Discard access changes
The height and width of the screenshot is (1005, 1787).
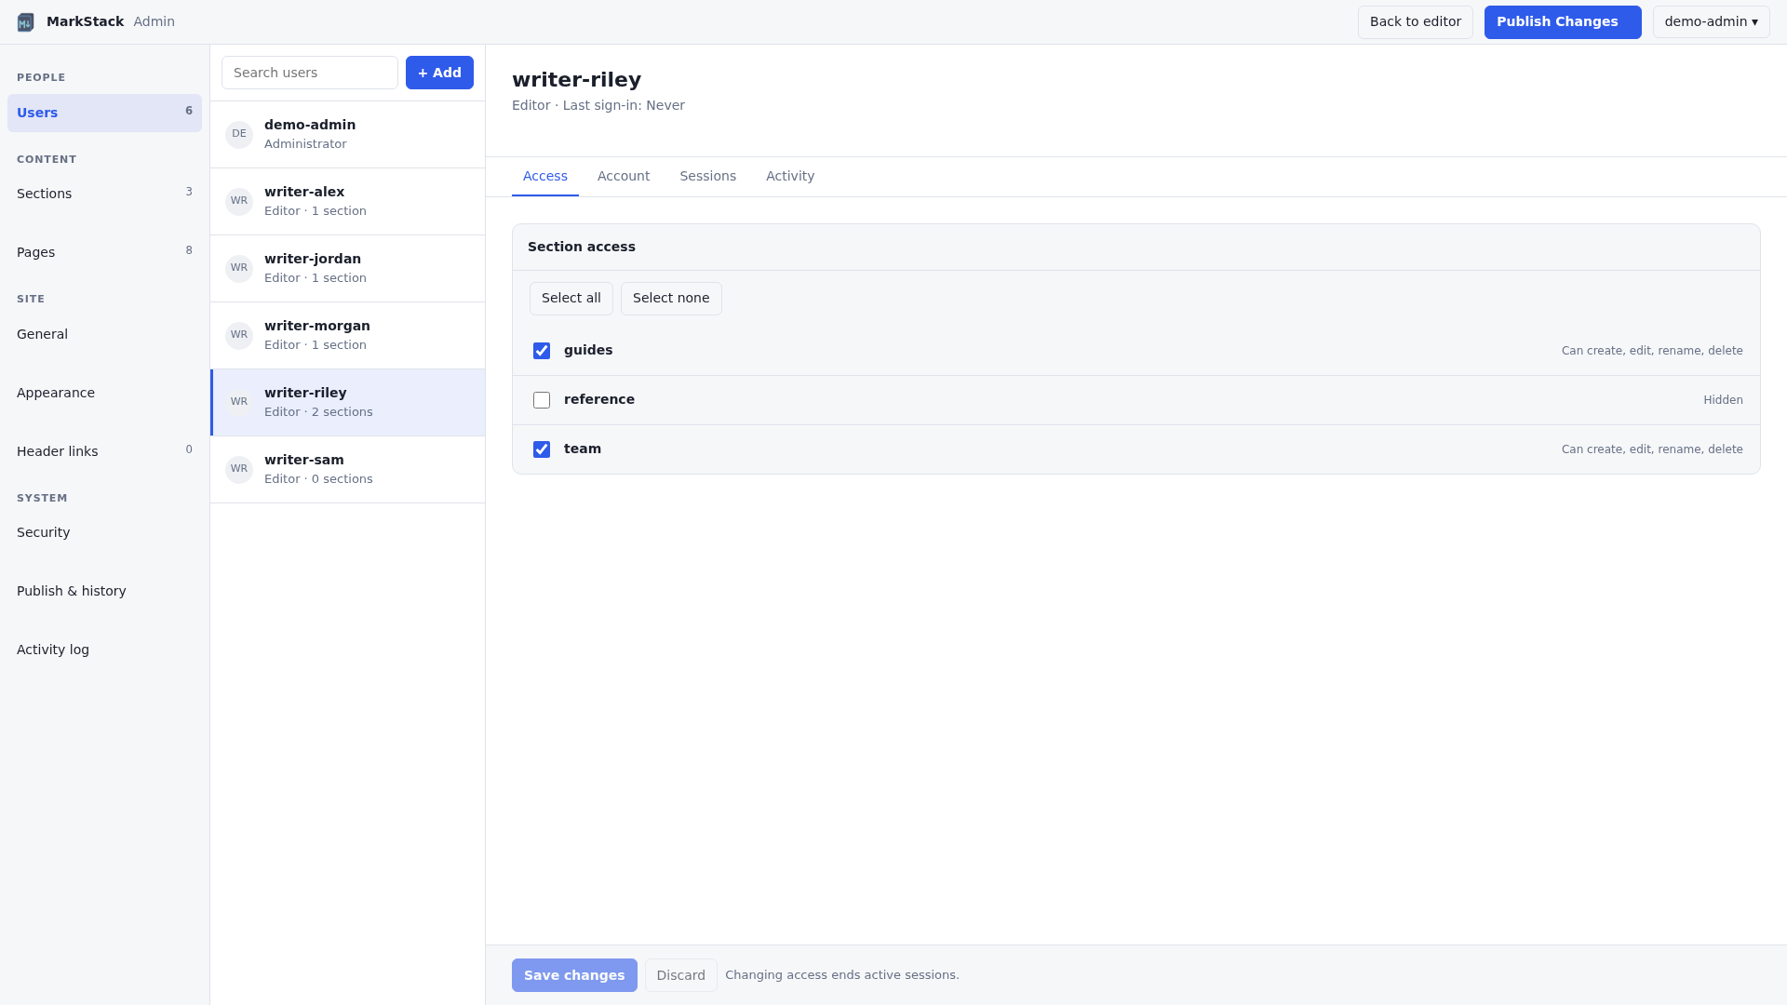681,975
